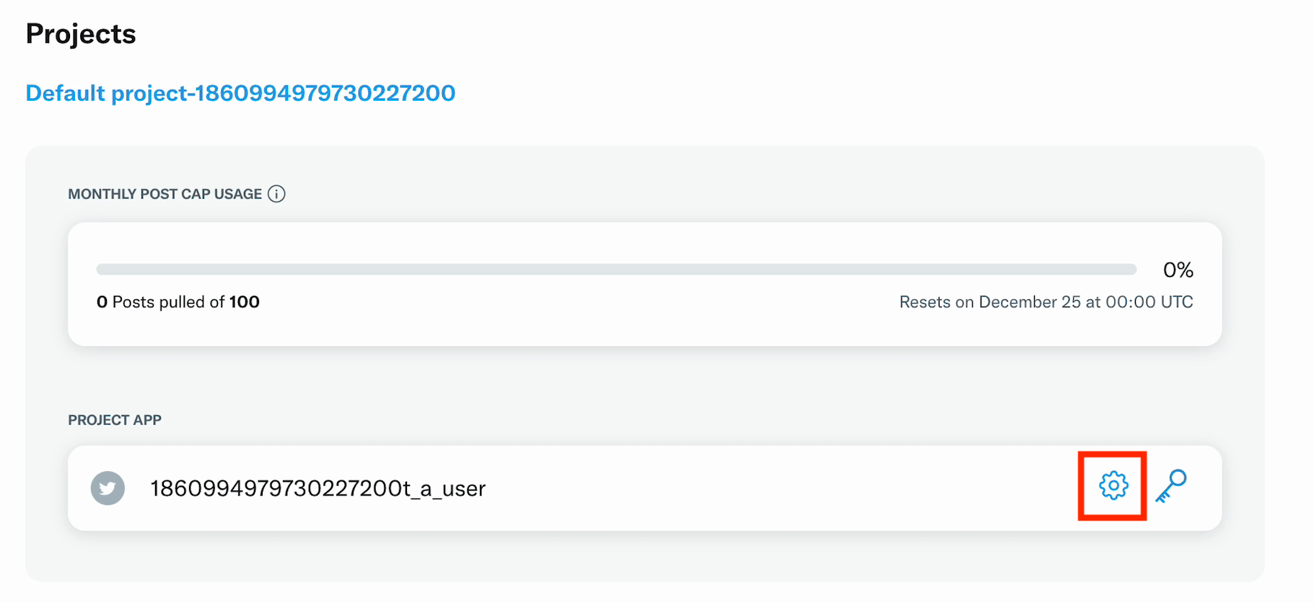Click the monthly post cap progress bar
The width and height of the screenshot is (1314, 603).
pos(616,269)
